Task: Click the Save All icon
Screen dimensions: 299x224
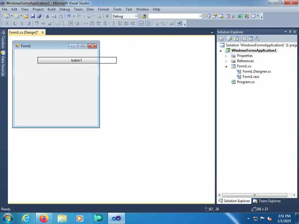Action: (39, 16)
